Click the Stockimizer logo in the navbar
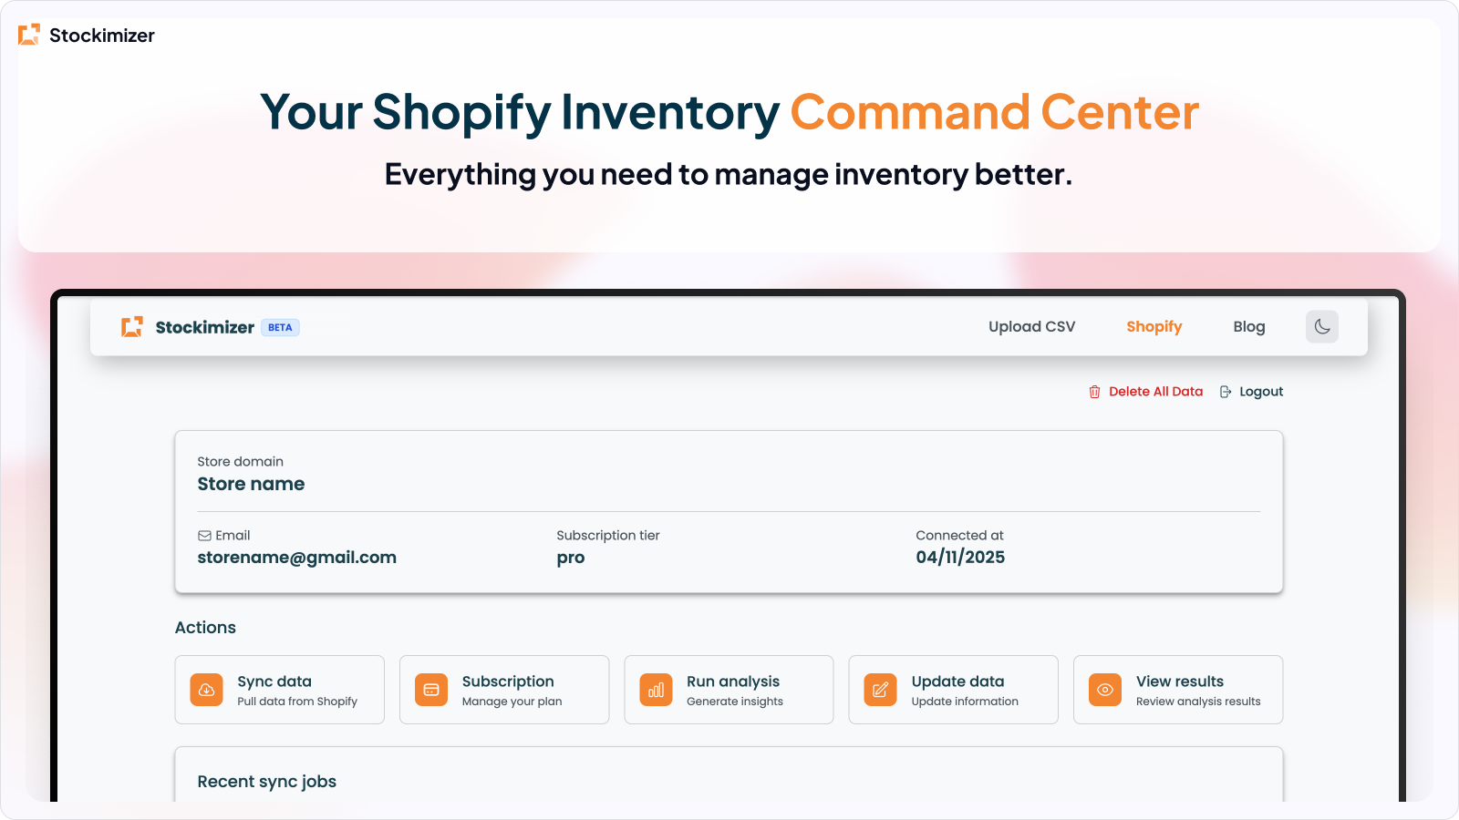1459x820 pixels. [132, 326]
